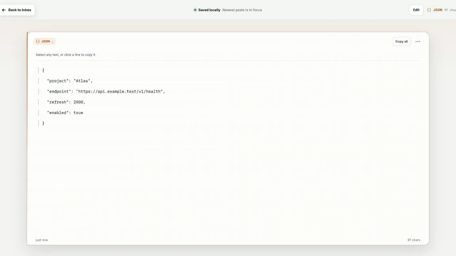Click the 97 chars count in footer

point(414,240)
